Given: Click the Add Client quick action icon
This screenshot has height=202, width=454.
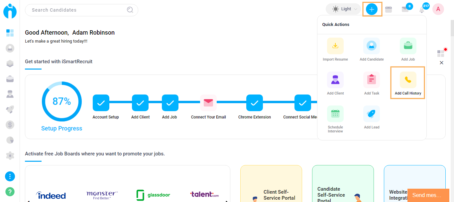Looking at the screenshot, I should click(x=335, y=80).
